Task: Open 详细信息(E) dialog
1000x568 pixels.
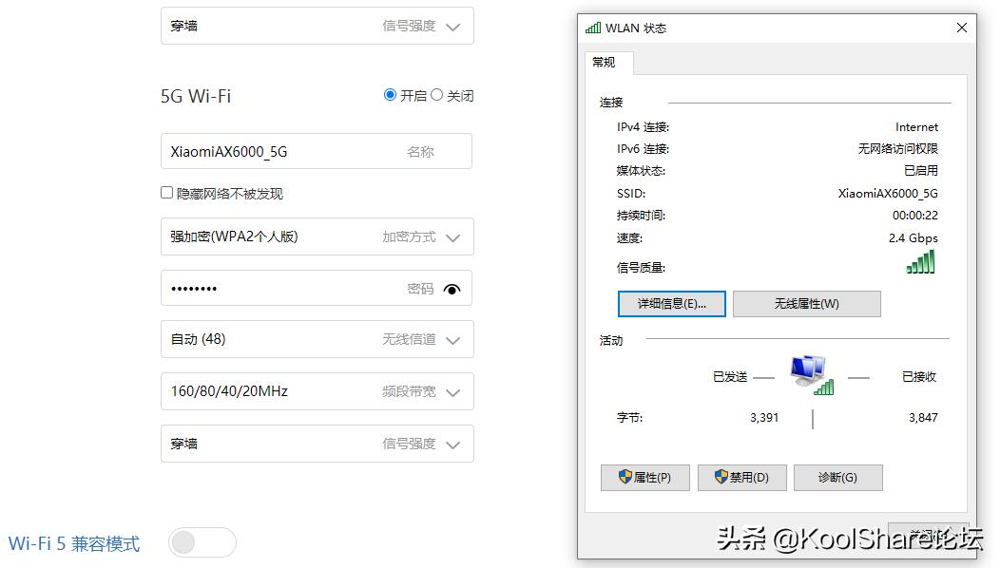Action: coord(671,303)
